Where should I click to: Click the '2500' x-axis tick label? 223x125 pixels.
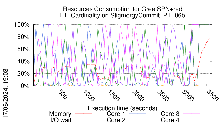pyautogui.click(x=163, y=96)
